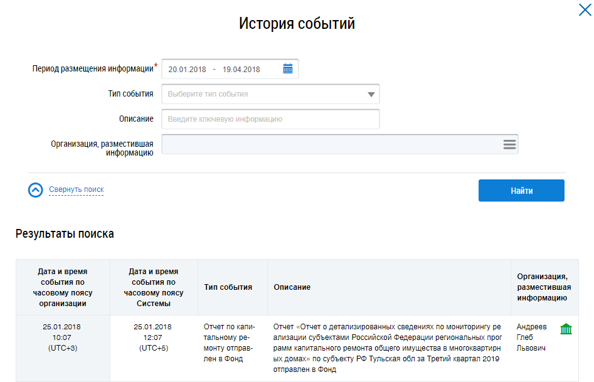The width and height of the screenshot is (594, 382).
Task: Click the end date 19.04.2018
Action: pos(241,69)
